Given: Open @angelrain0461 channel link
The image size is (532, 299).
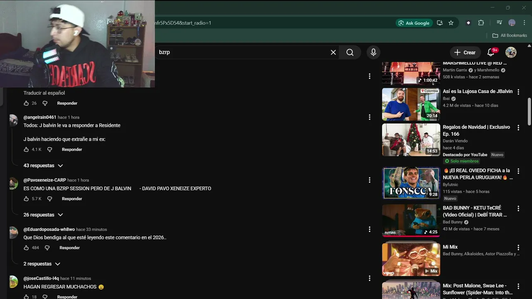Looking at the screenshot, I should click(x=40, y=118).
